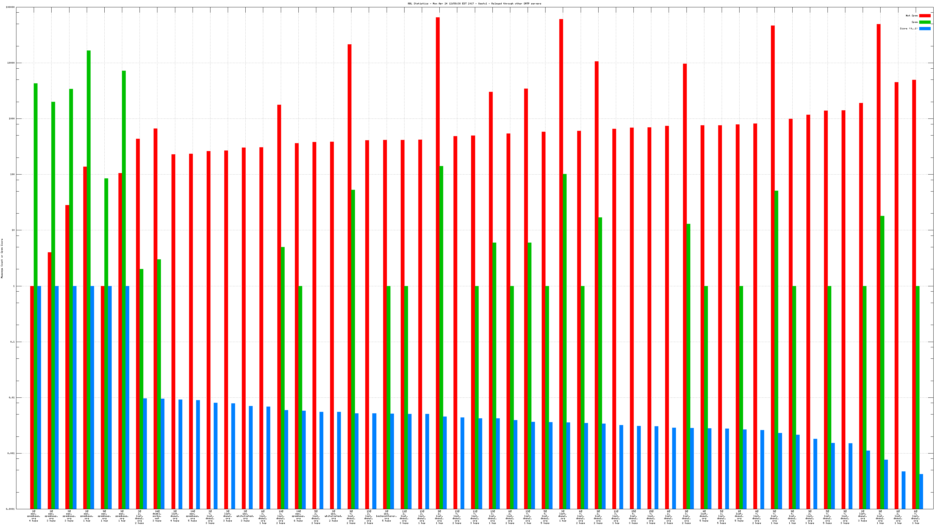Image resolution: width=938 pixels, height=528 pixels.
Task: Click the green Spam legend swatch
Action: (925, 22)
